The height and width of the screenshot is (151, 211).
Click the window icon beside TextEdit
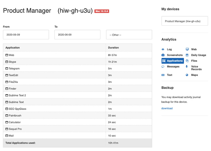tap(7, 75)
